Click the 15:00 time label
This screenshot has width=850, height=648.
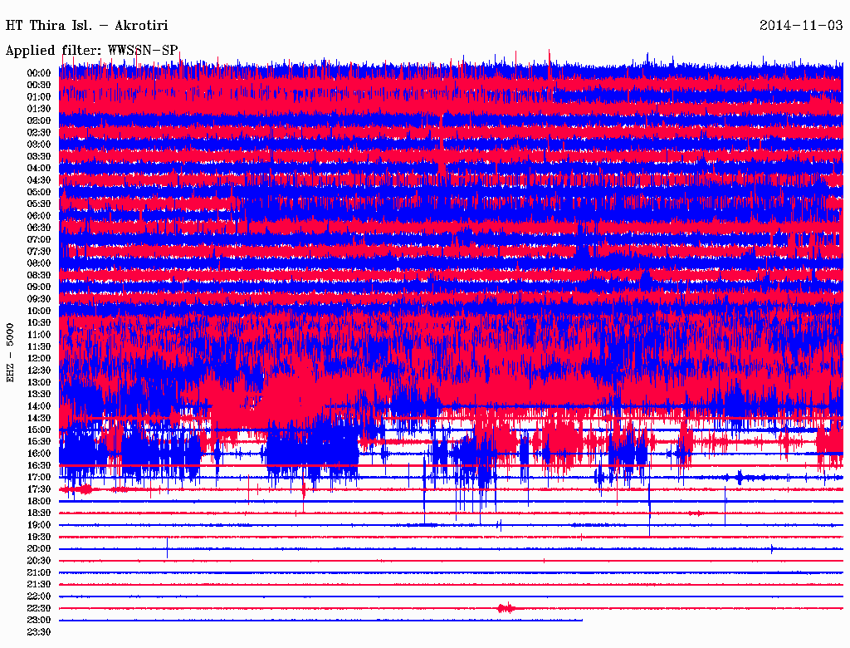point(39,430)
